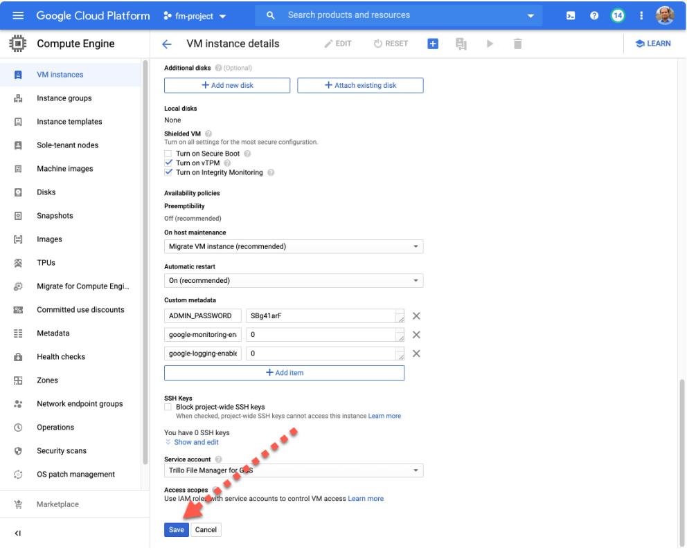Click the delete trash can icon
The height and width of the screenshot is (550, 687).
click(x=517, y=44)
